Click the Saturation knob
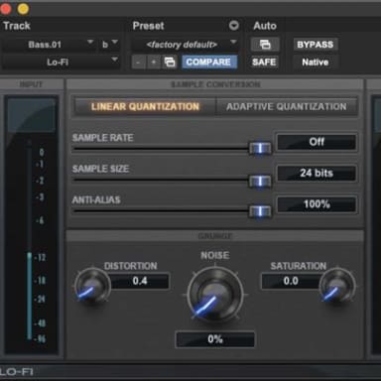 pyautogui.click(x=337, y=286)
